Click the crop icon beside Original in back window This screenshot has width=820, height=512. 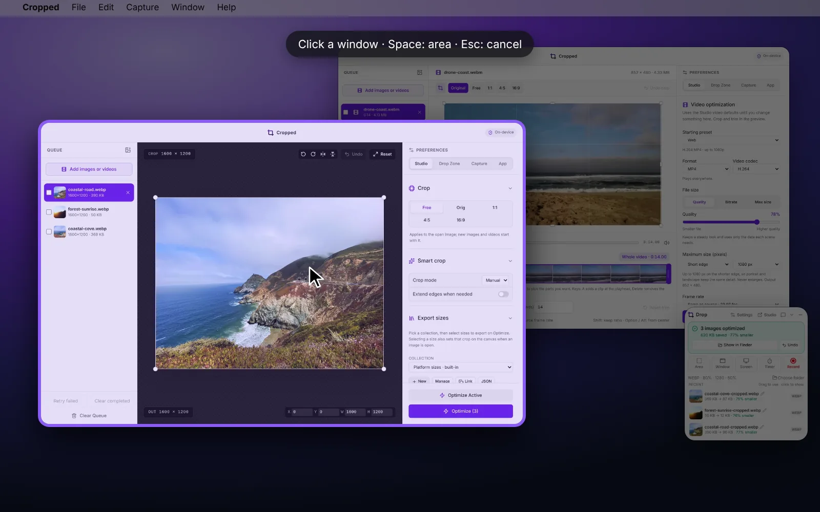pos(440,88)
